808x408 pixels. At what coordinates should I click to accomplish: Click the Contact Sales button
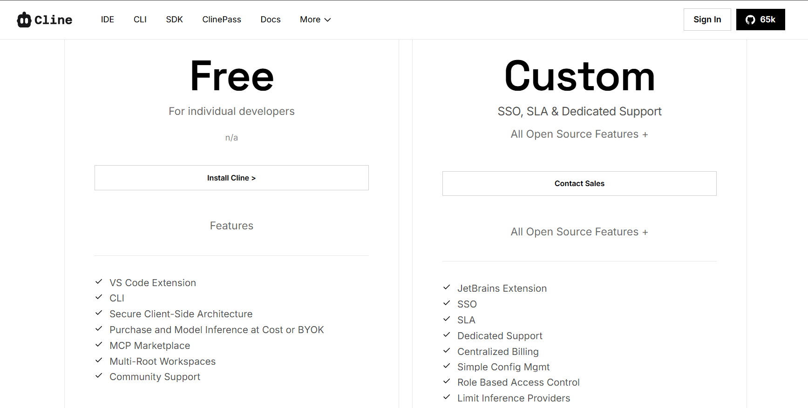pos(579,183)
